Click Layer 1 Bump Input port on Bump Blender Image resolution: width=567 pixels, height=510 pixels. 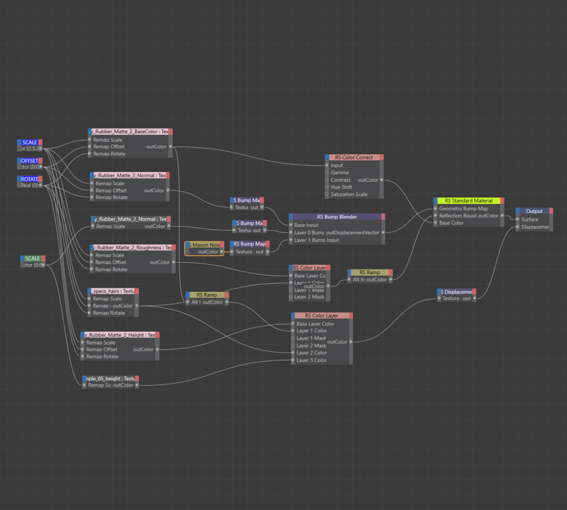point(291,240)
